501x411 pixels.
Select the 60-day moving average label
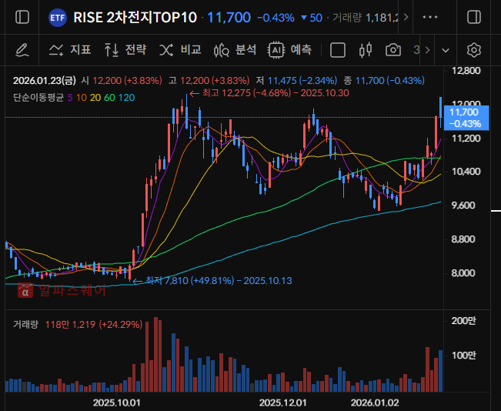coord(109,98)
